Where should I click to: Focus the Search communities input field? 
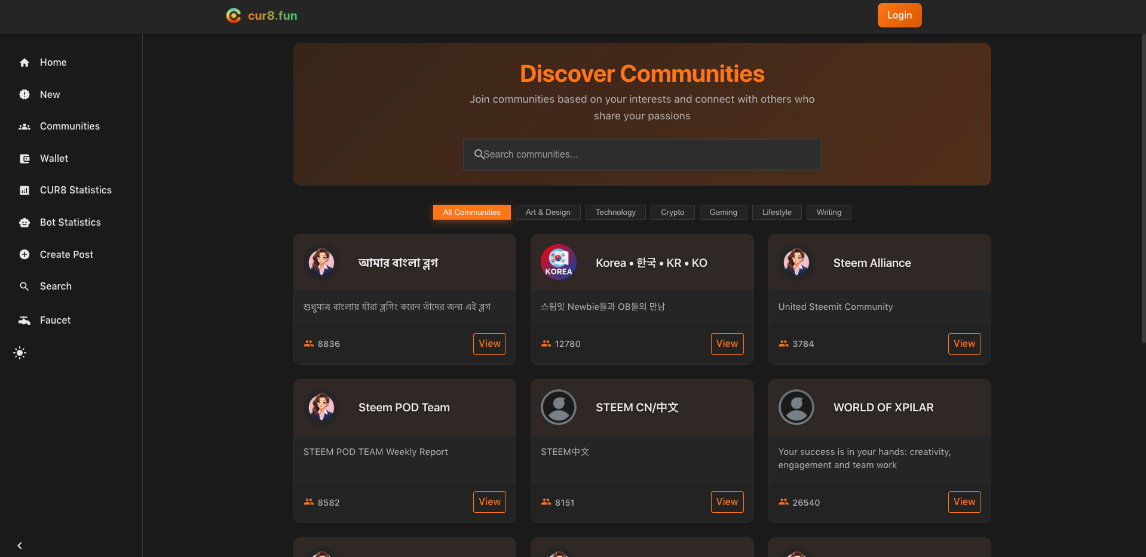coord(642,155)
